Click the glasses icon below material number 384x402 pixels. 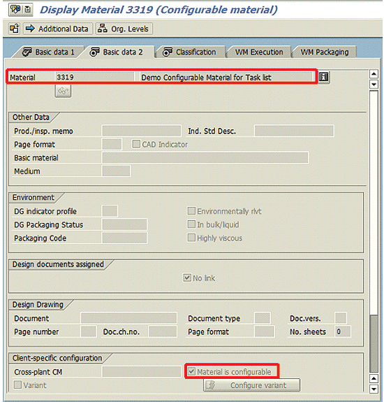pos(63,91)
